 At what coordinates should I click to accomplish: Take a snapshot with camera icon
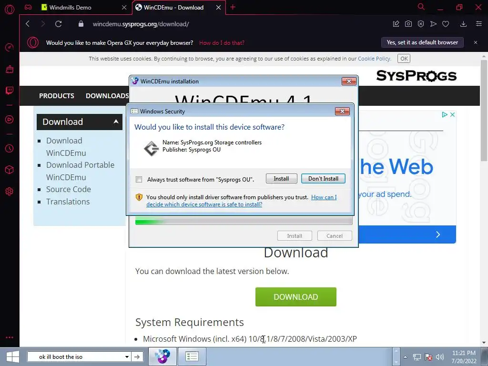[x=408, y=24]
